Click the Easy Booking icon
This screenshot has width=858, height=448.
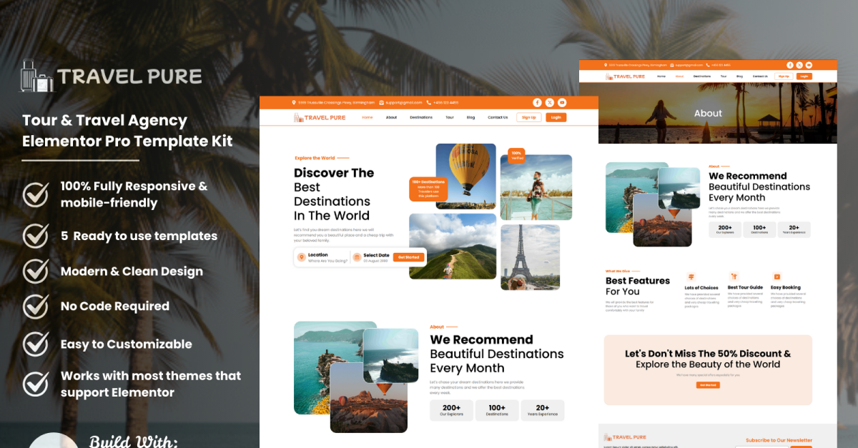(776, 277)
